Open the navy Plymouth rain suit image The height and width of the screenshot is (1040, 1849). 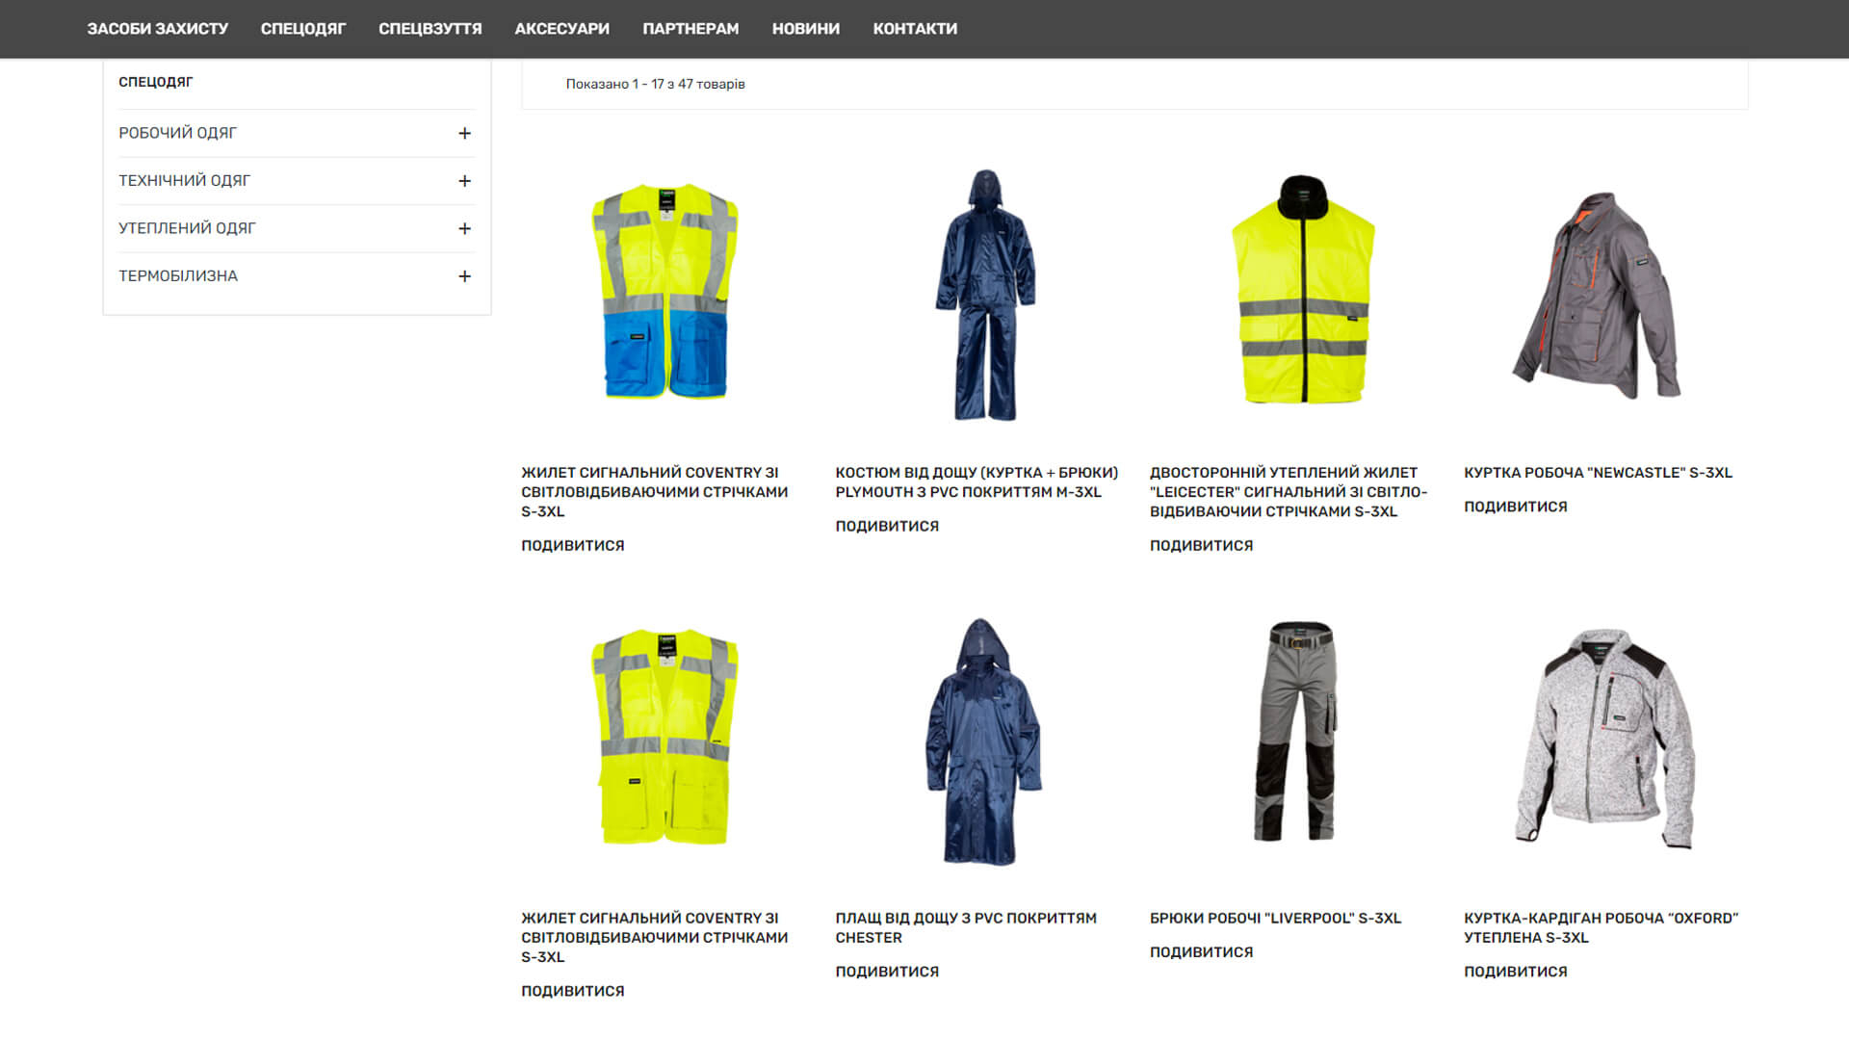pos(985,295)
